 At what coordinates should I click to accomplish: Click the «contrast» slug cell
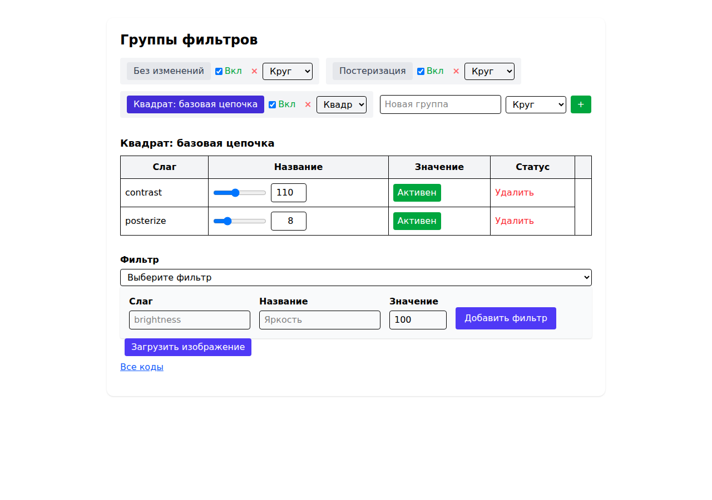click(165, 193)
